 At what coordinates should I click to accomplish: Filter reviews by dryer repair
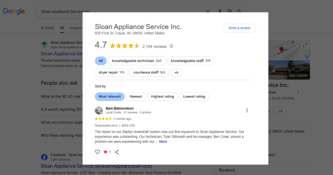(x=112, y=73)
